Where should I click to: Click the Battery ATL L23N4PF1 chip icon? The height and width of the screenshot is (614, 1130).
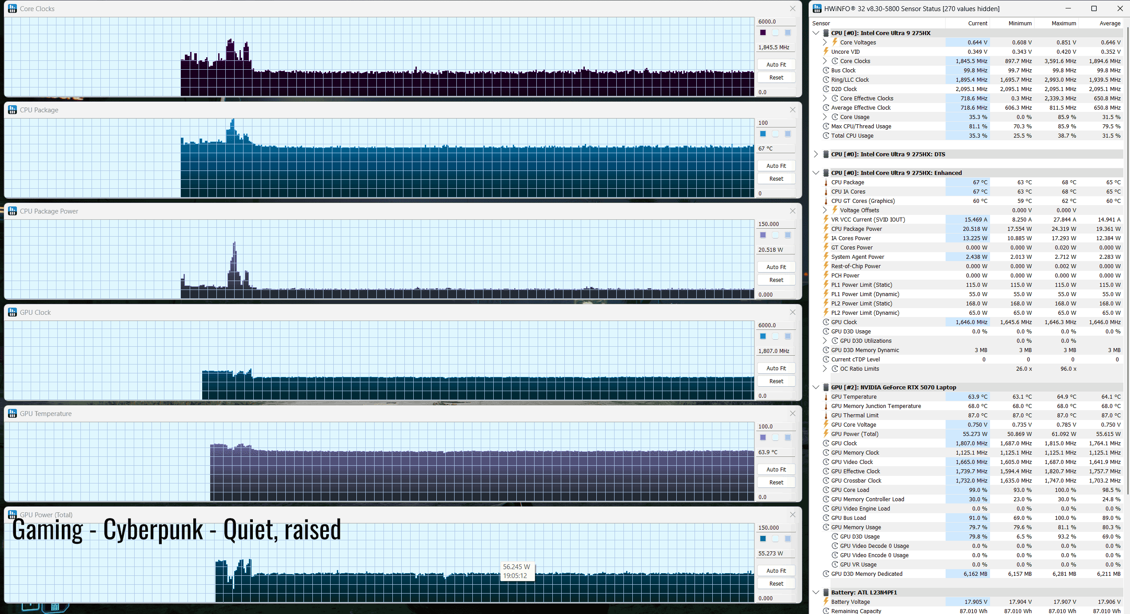click(826, 592)
